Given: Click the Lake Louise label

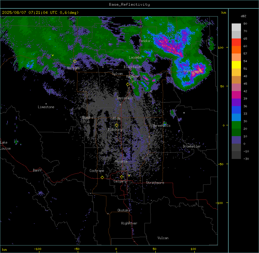Looking at the screenshot, I should click(5, 145).
